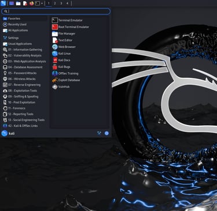Open 11 - Forensics category
The image size is (217, 211).
pyautogui.click(x=25, y=108)
